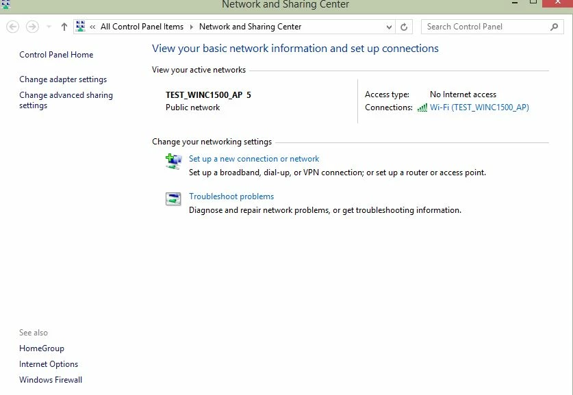Open Control Panel Home

56,55
